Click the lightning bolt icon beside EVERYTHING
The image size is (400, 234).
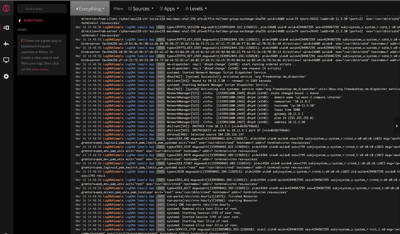(20, 20)
